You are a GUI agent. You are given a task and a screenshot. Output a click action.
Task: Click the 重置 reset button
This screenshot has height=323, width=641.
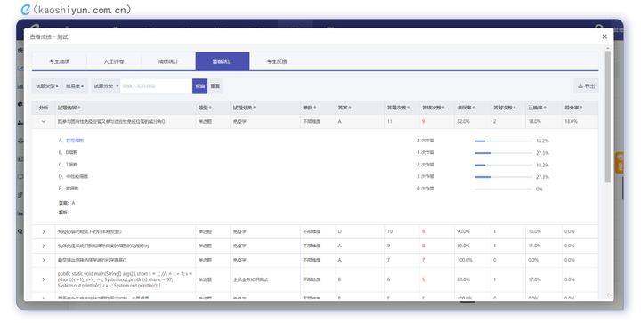coord(215,86)
